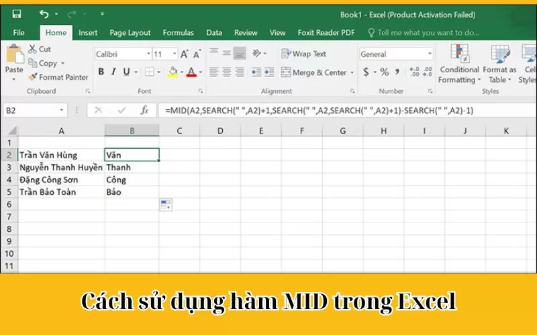Click the Name Box showing B2
Image resolution: width=537 pixels, height=335 pixels.
[35, 111]
